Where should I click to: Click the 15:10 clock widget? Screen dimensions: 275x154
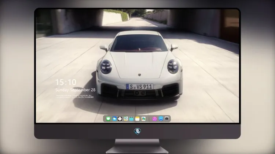[x=66, y=82]
